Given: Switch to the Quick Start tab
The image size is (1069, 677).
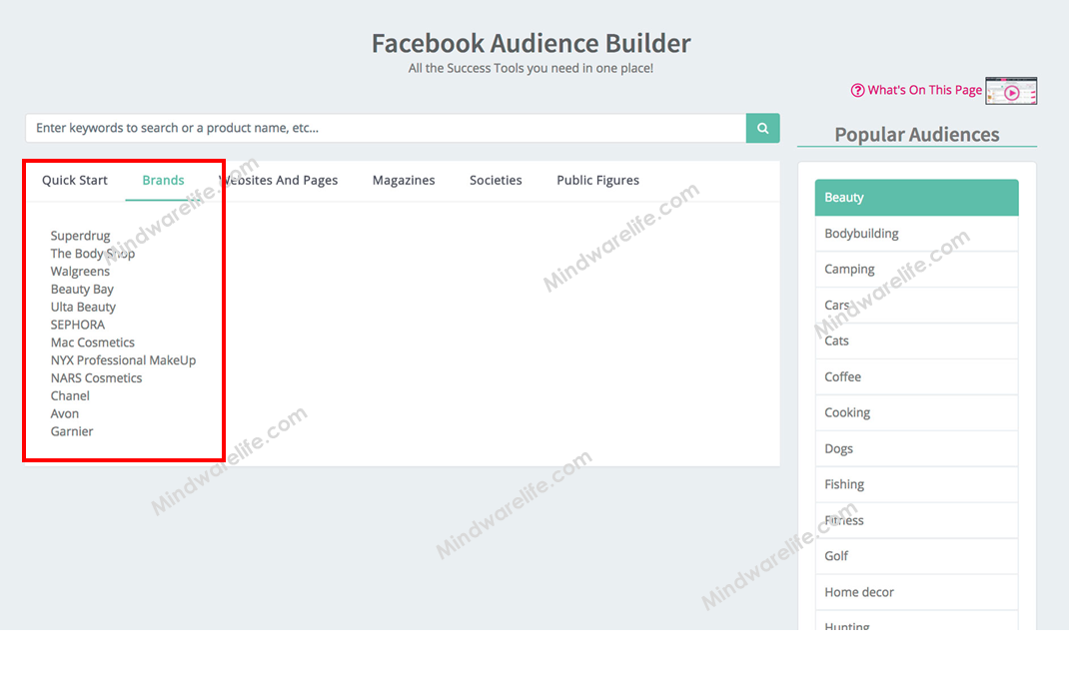Looking at the screenshot, I should [x=75, y=180].
